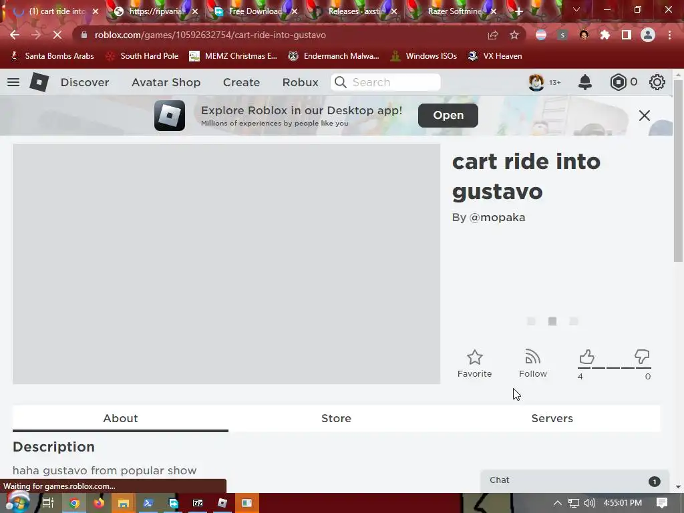Screen dimensions: 684x513
Task: Open Chrome extensions puzzle icon
Action: click(x=605, y=35)
